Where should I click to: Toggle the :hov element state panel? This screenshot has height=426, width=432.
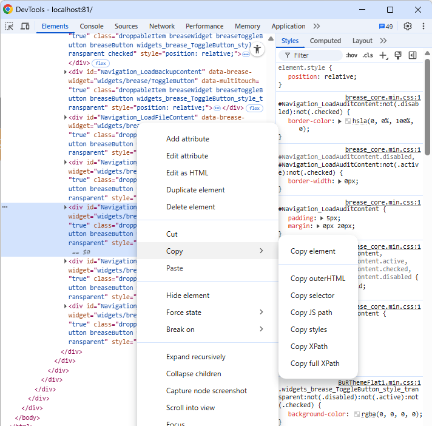point(351,55)
